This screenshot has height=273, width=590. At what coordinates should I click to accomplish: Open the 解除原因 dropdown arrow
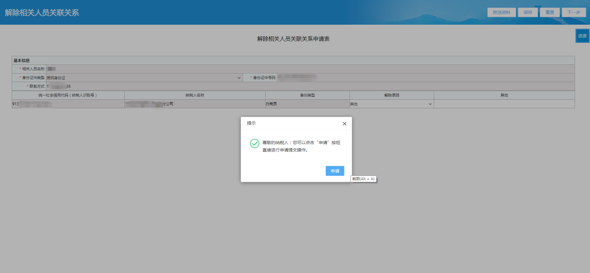(430, 104)
